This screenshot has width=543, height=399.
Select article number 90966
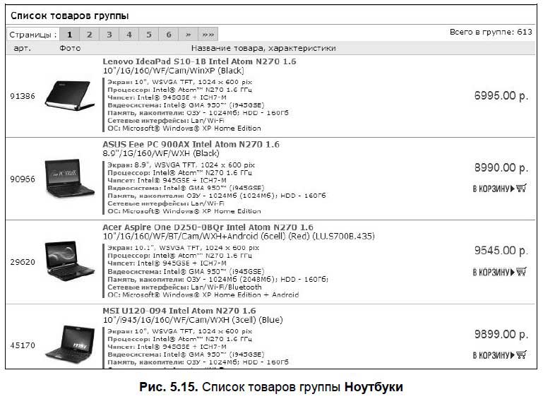[x=23, y=179]
